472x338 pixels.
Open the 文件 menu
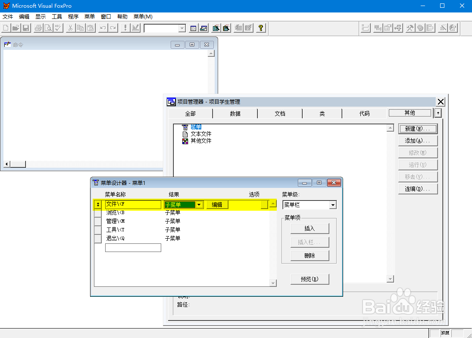pyautogui.click(x=8, y=16)
